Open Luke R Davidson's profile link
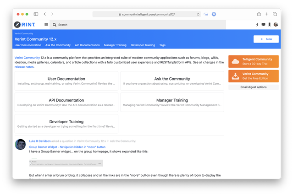293x195 pixels. (x=40, y=141)
